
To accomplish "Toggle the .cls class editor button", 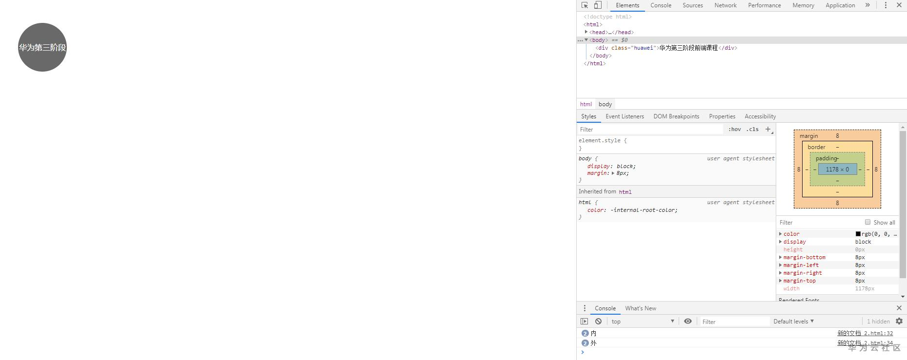I will [752, 130].
